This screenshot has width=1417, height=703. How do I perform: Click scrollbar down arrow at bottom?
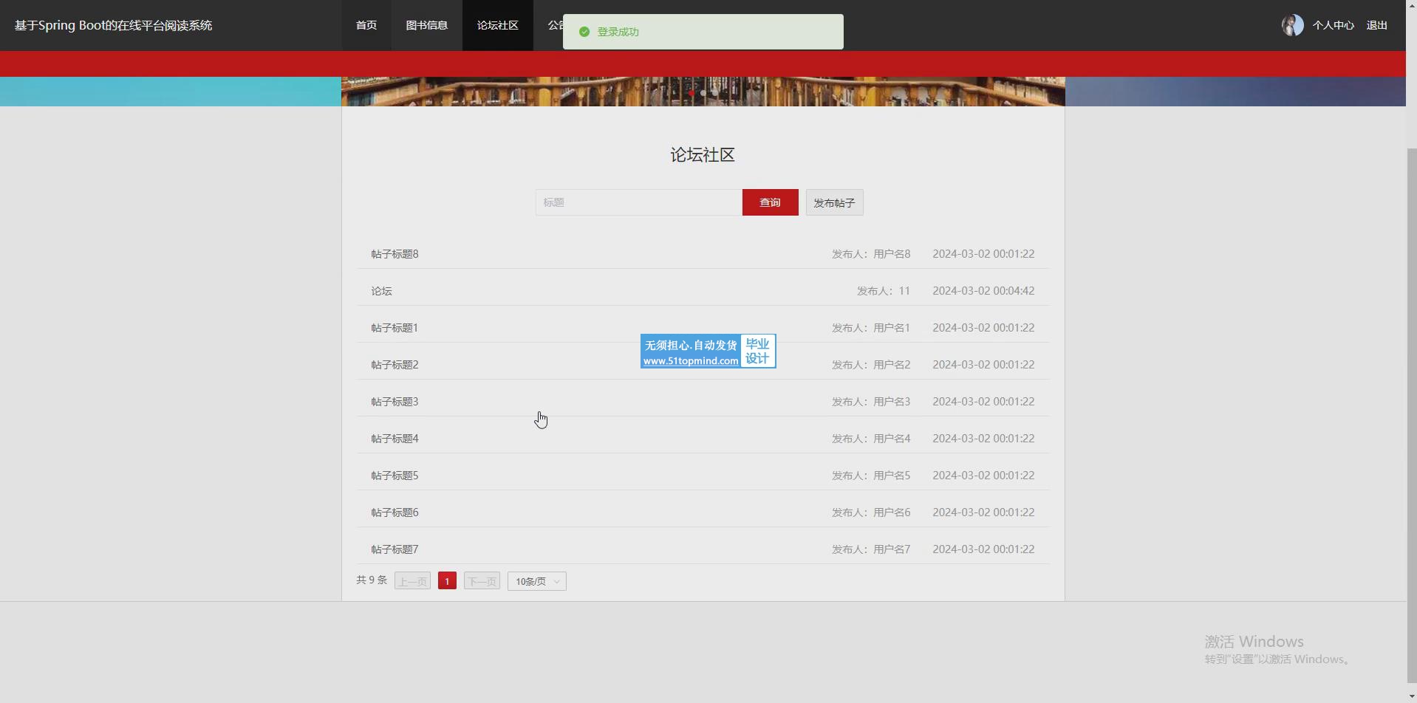[x=1411, y=697]
